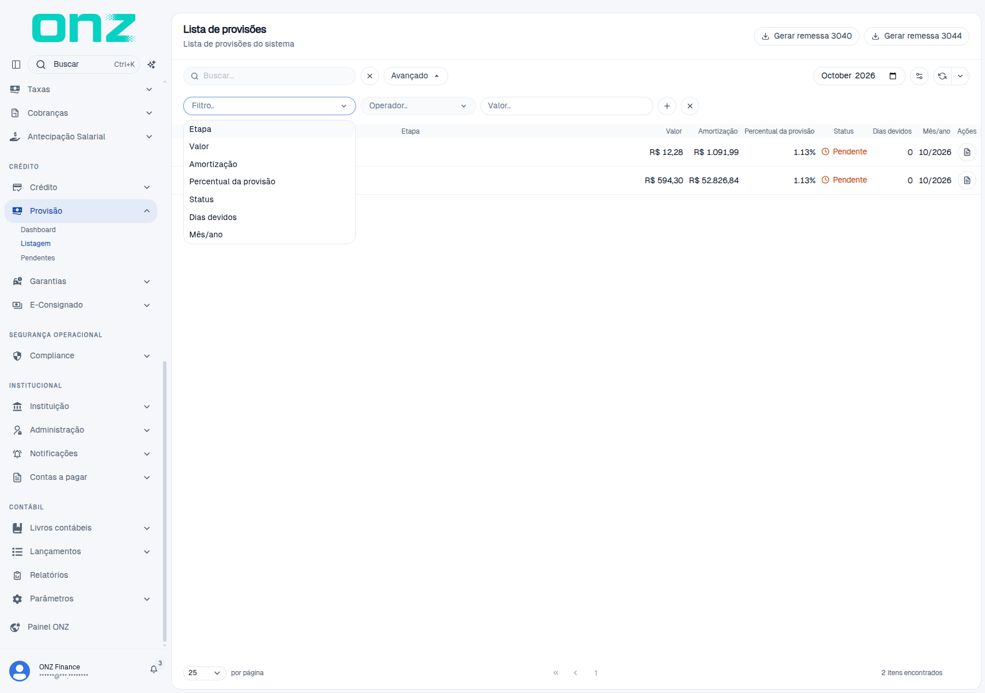Choose Percentual da provisão filter option
Screen dimensions: 985x693
(269, 181)
